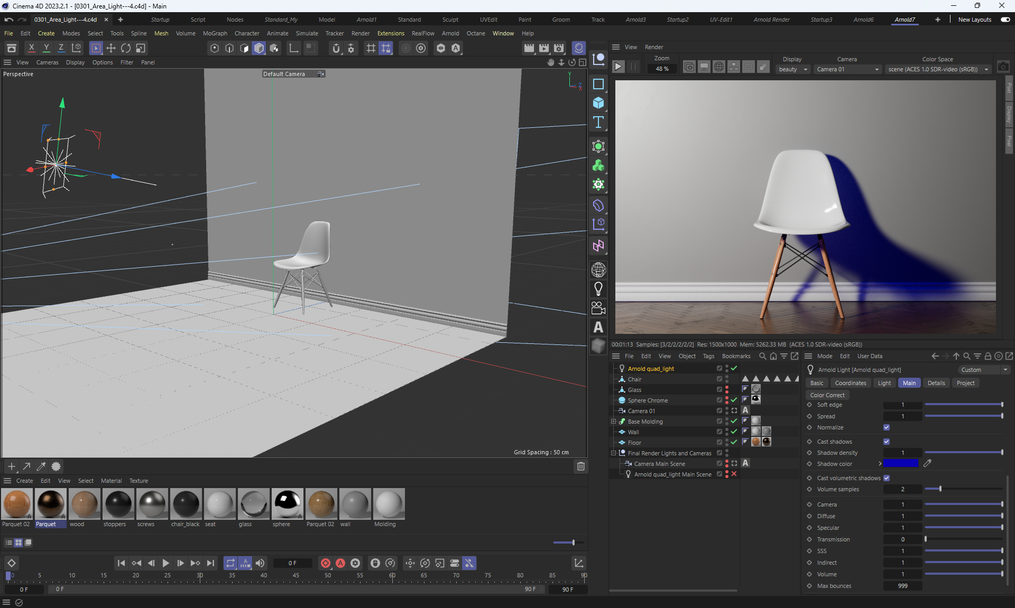The width and height of the screenshot is (1015, 608).
Task: Click the Text spline tool icon
Action: coord(598,123)
